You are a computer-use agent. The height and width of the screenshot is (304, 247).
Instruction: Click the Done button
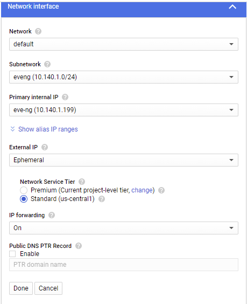click(21, 288)
